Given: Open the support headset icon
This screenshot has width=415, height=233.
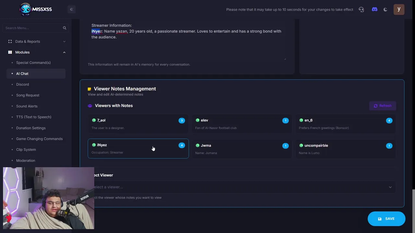Looking at the screenshot, I should pyautogui.click(x=361, y=9).
